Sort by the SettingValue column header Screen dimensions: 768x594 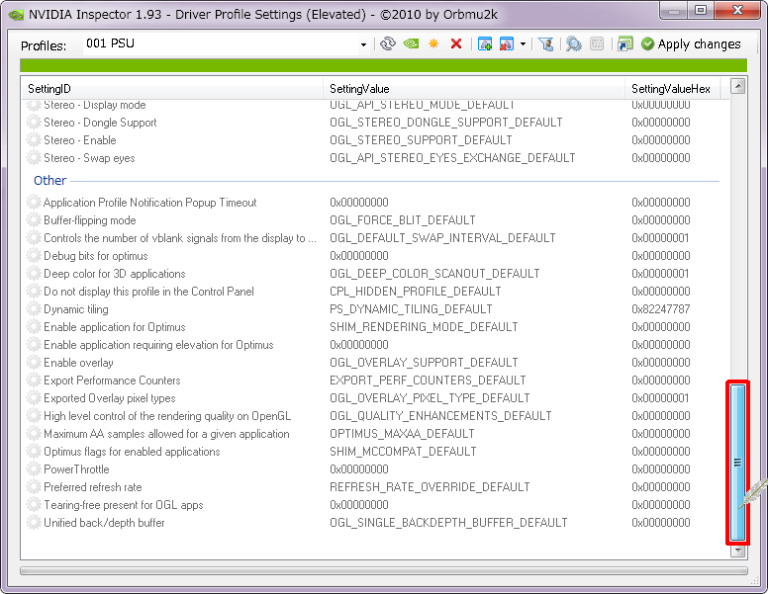474,89
